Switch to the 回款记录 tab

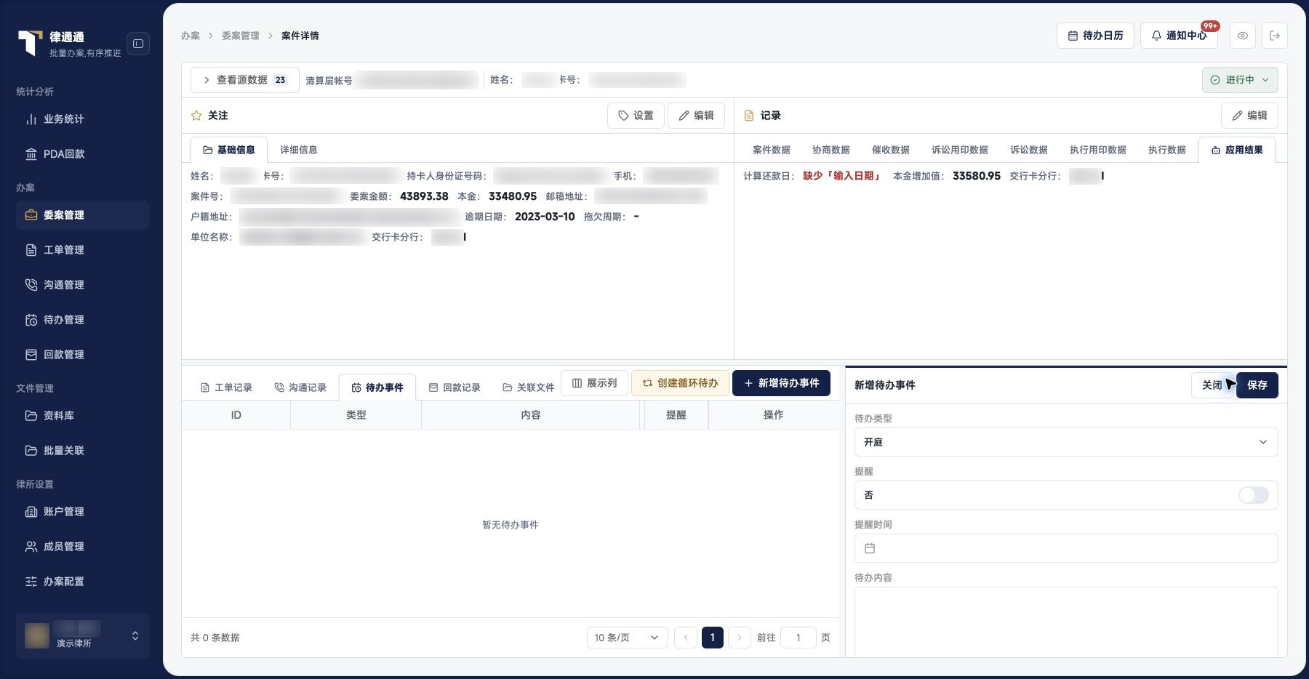click(455, 387)
